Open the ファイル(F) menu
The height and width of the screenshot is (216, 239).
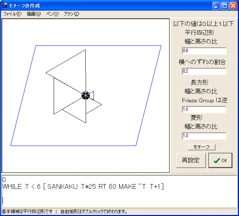13,14
